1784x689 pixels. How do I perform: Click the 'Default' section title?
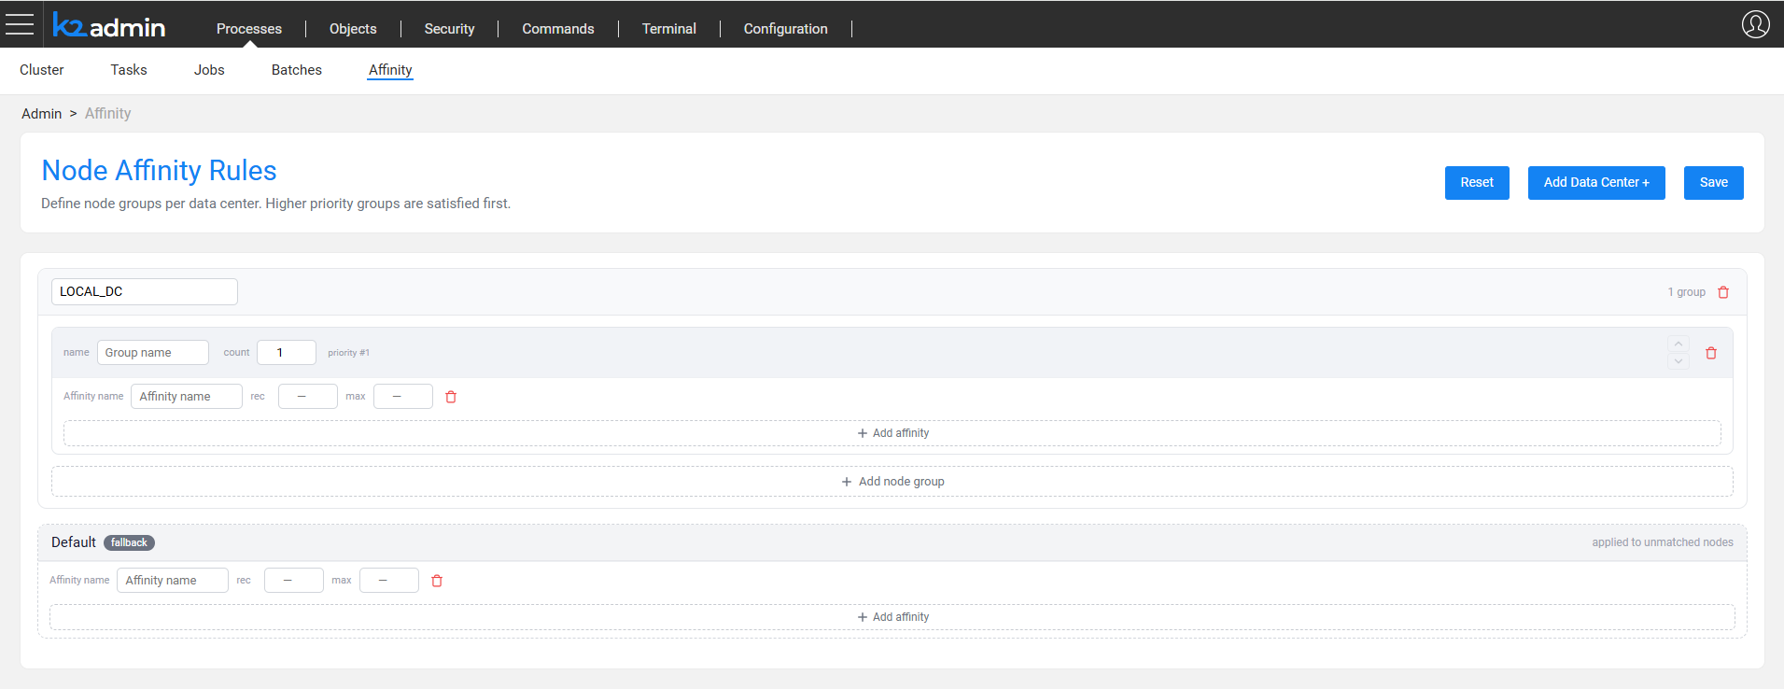[74, 542]
